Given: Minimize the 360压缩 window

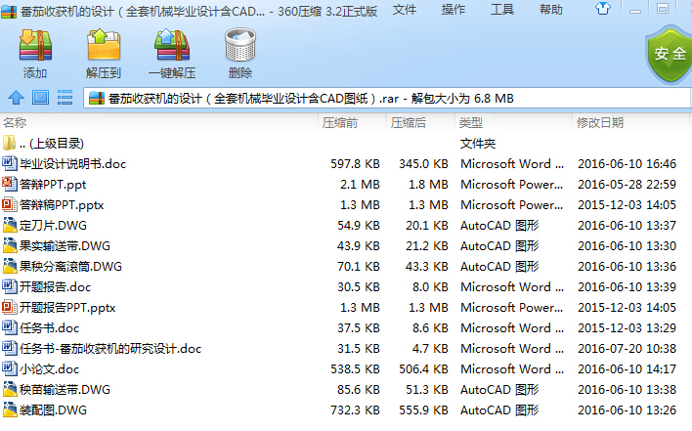Looking at the screenshot, I should click(635, 10).
